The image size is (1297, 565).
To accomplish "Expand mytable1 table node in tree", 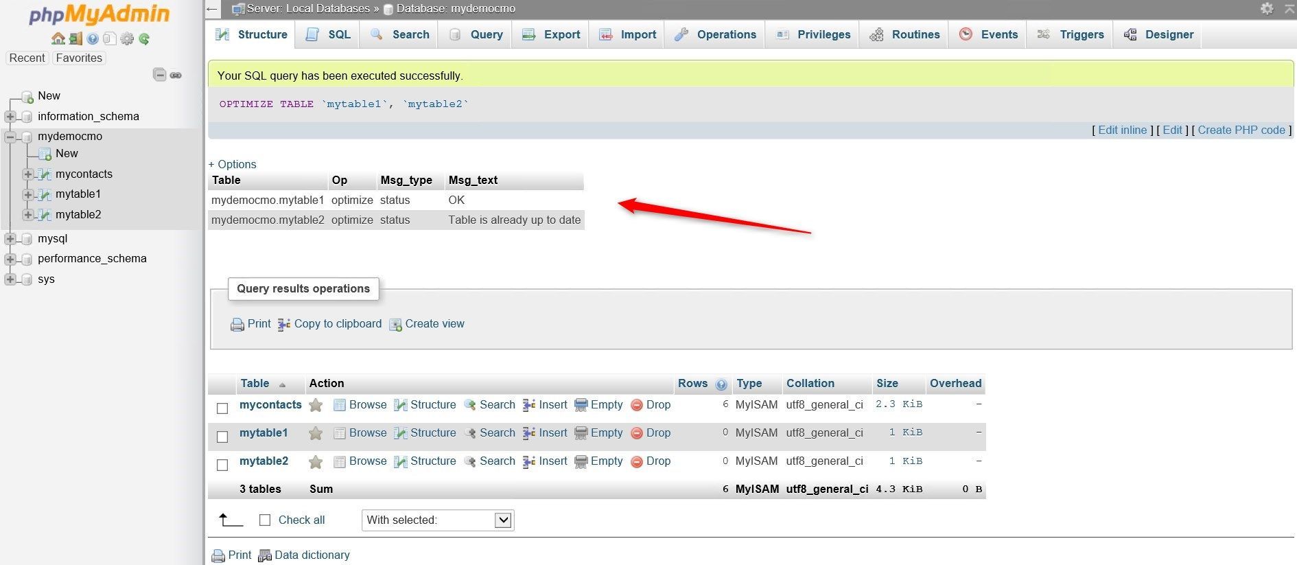I will (x=28, y=194).
